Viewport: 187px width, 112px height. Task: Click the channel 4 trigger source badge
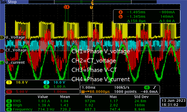[x=147, y=87]
